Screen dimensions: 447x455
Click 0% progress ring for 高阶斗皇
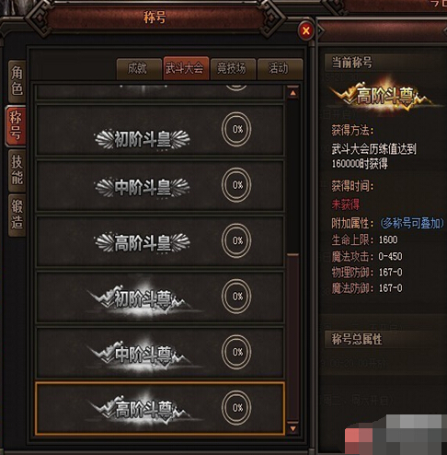tap(236, 240)
